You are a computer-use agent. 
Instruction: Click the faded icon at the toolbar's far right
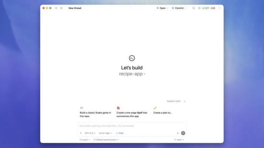coord(219,8)
